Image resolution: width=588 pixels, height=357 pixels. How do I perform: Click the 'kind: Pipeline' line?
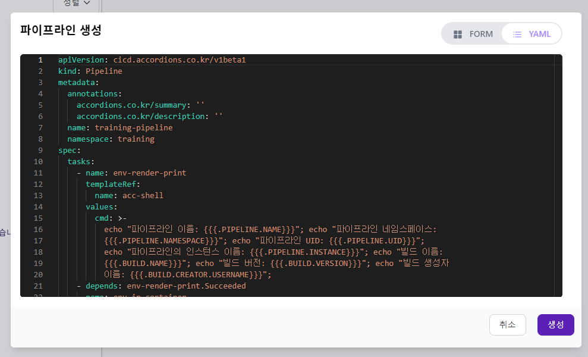(90, 71)
